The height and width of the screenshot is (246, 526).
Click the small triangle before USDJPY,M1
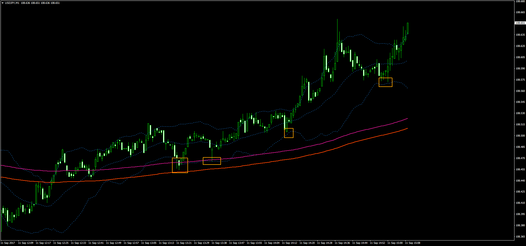pyautogui.click(x=2, y=3)
